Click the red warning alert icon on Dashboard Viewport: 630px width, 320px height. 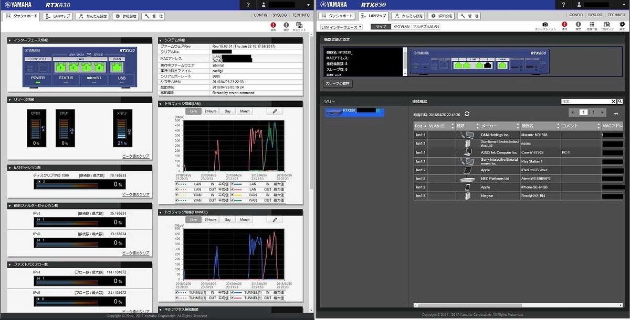point(273,25)
